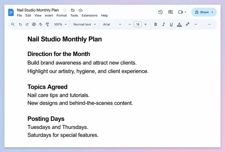Check the cloud save status icon
225x152 pixels.
click(81, 10)
